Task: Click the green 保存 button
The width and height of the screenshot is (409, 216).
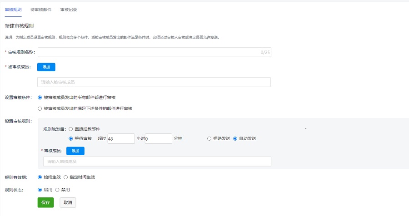Action: (45, 202)
